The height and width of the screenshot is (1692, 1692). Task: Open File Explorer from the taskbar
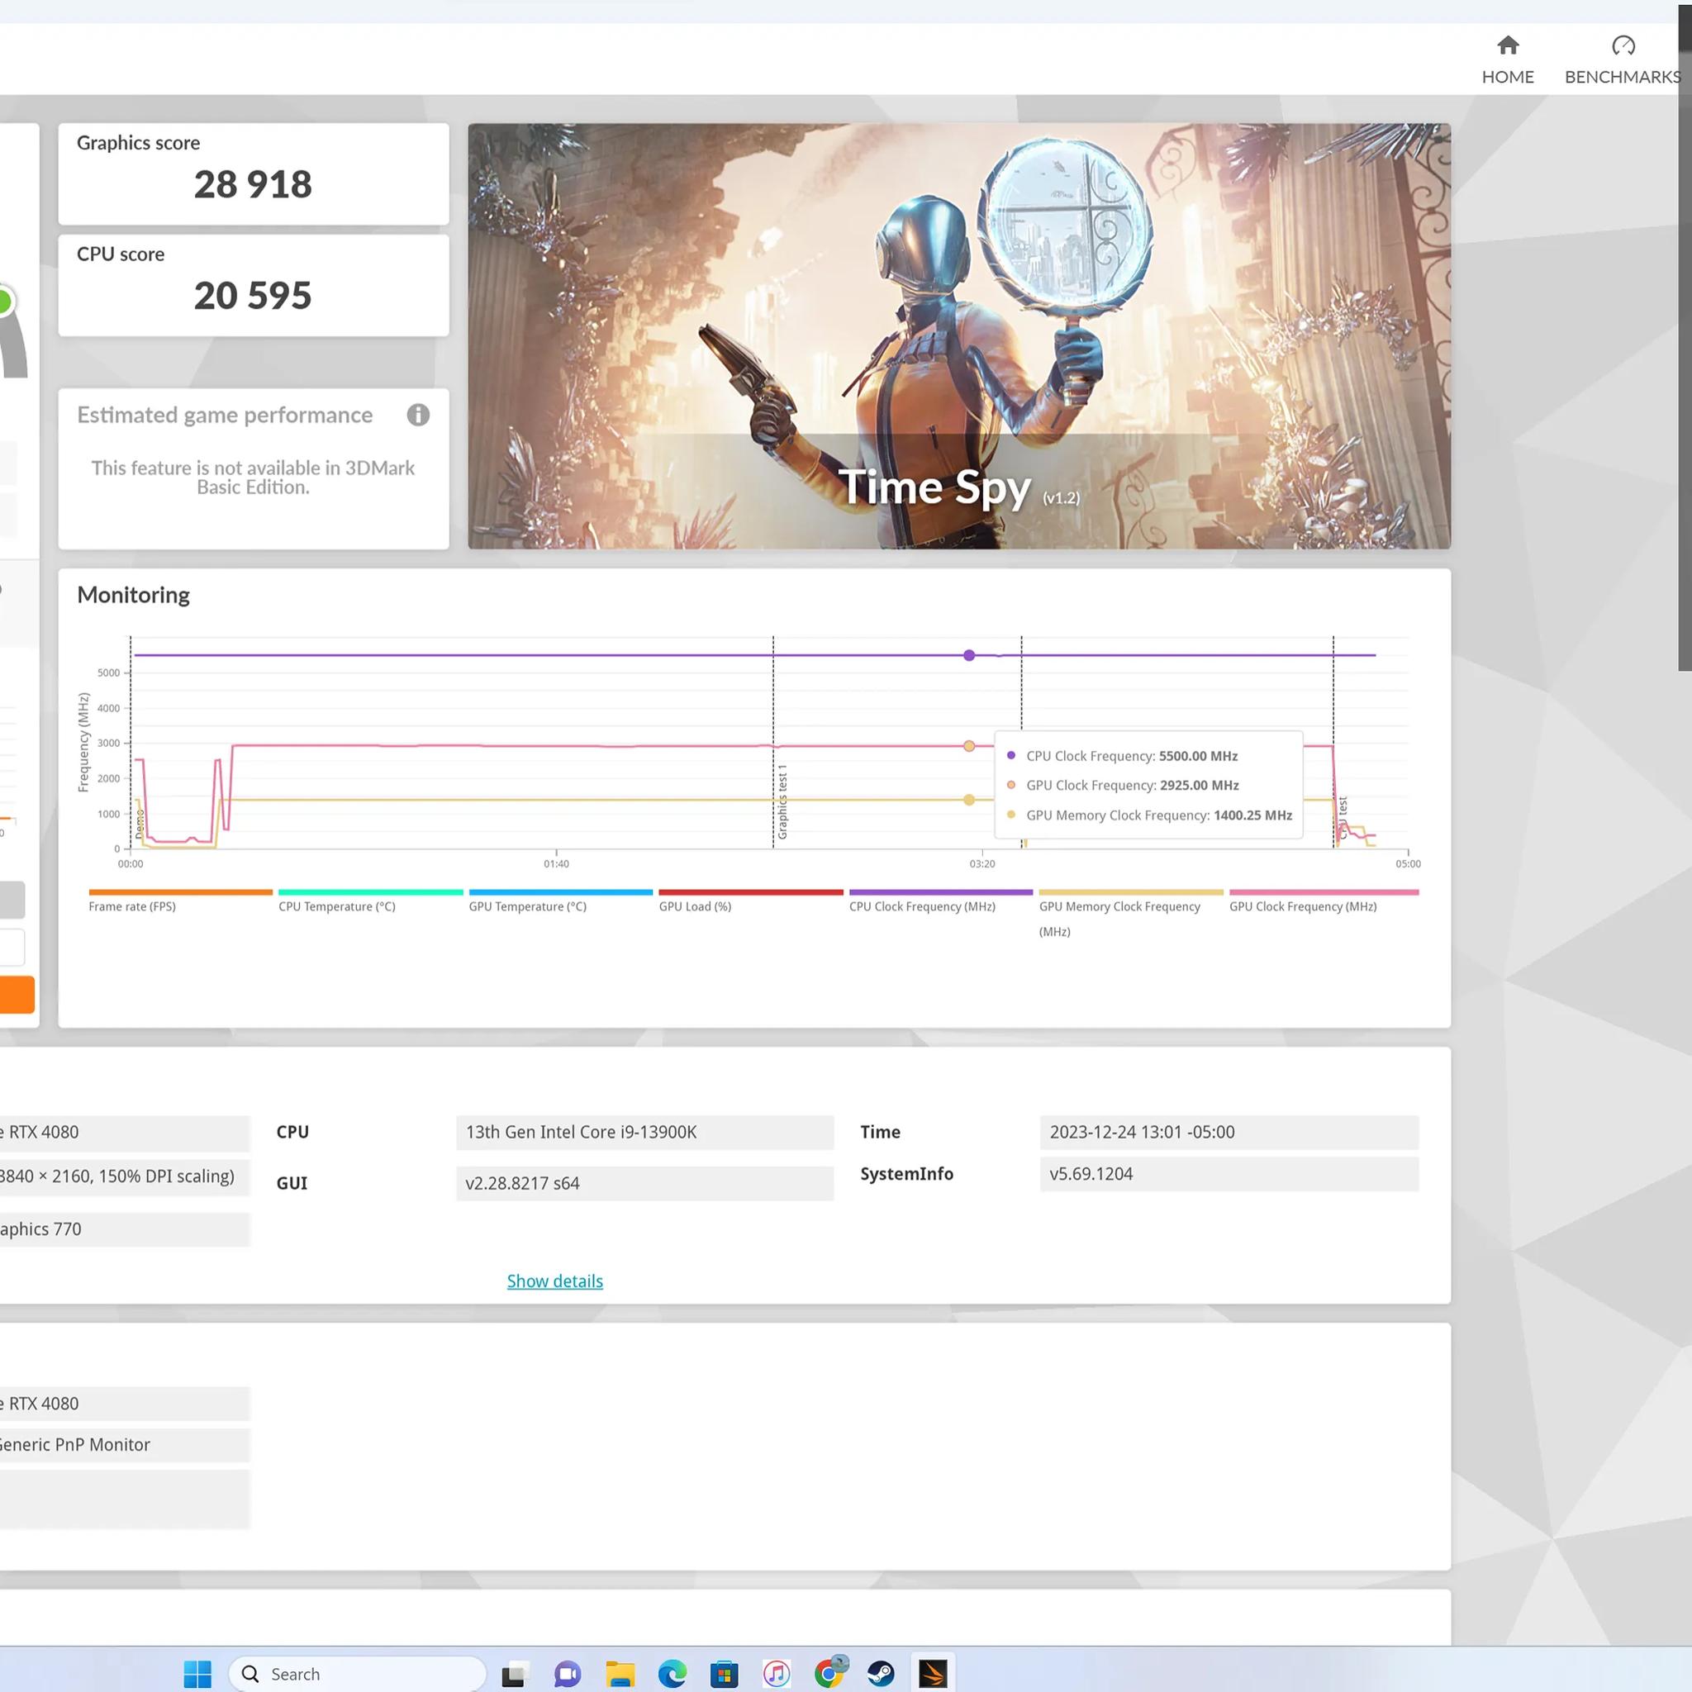point(620,1674)
